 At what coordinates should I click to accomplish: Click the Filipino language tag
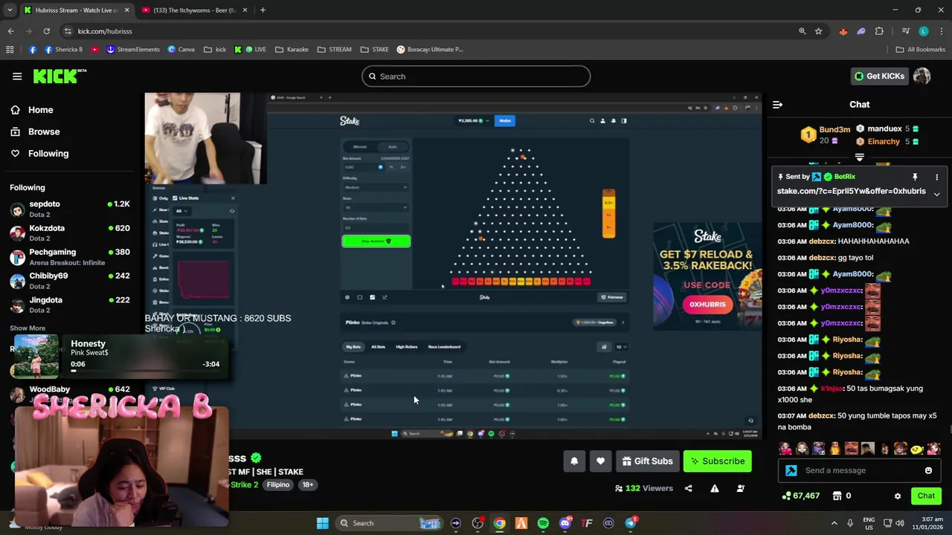point(278,484)
